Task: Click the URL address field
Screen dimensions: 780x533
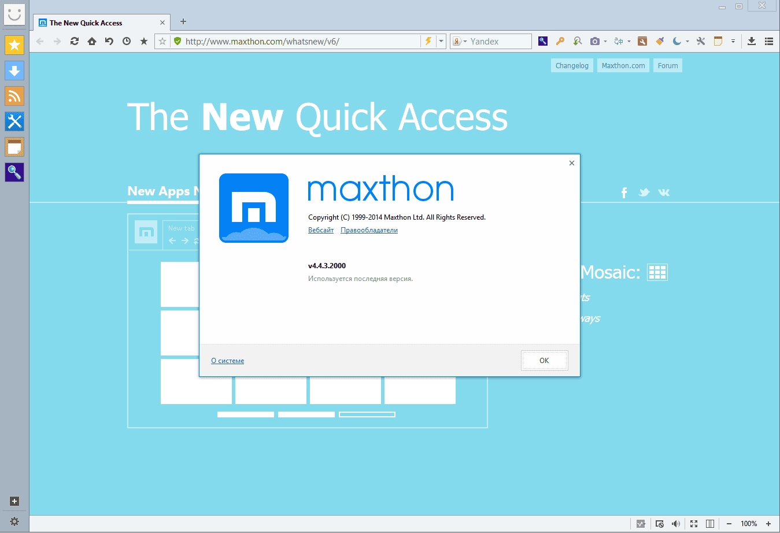Action: (x=301, y=42)
